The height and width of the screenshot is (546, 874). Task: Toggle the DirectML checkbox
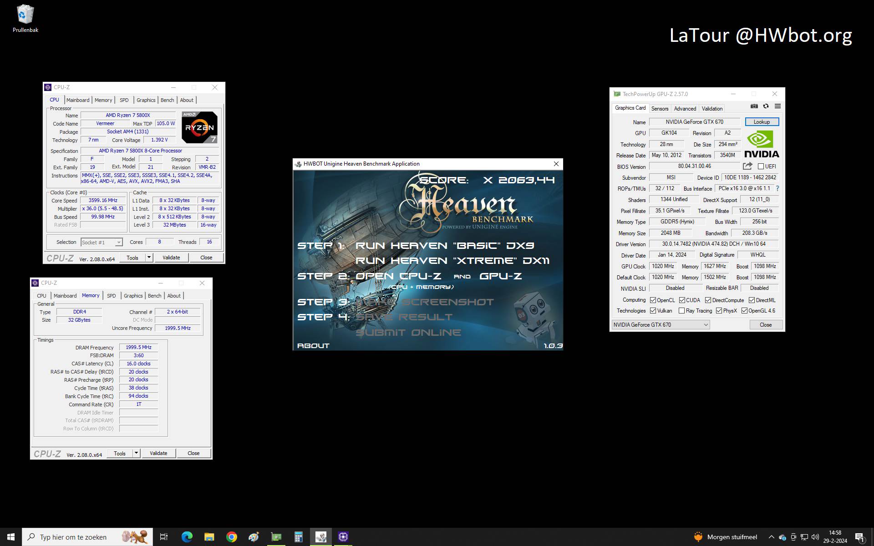[x=752, y=300]
